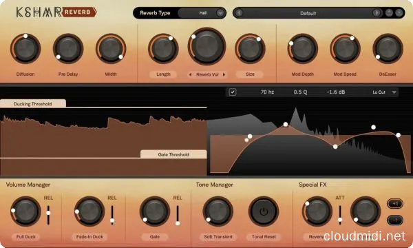Click the Size knob
This screenshot has width=413, height=248.
click(250, 49)
